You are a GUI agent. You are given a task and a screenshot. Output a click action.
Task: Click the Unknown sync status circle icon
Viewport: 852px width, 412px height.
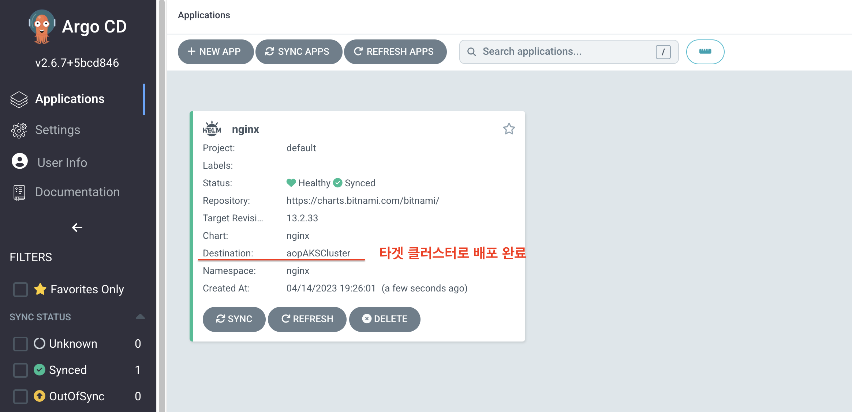(x=40, y=343)
